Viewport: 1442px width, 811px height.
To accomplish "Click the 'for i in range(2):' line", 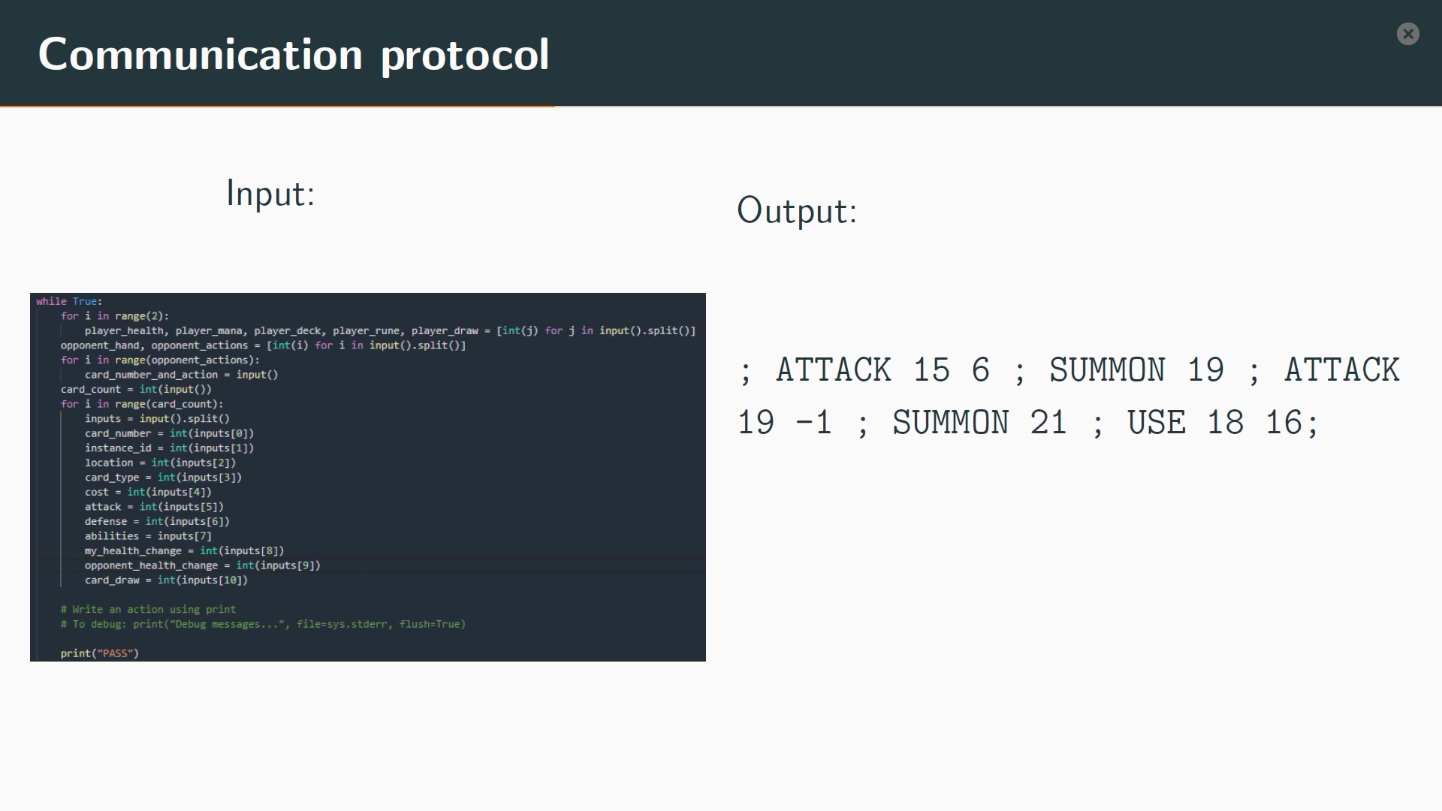I will 114,316.
